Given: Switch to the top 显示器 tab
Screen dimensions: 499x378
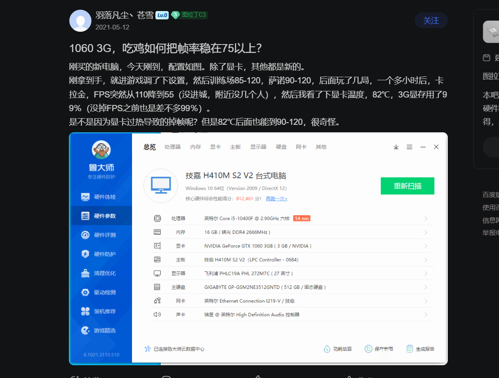Looking at the screenshot, I should click(x=258, y=147).
